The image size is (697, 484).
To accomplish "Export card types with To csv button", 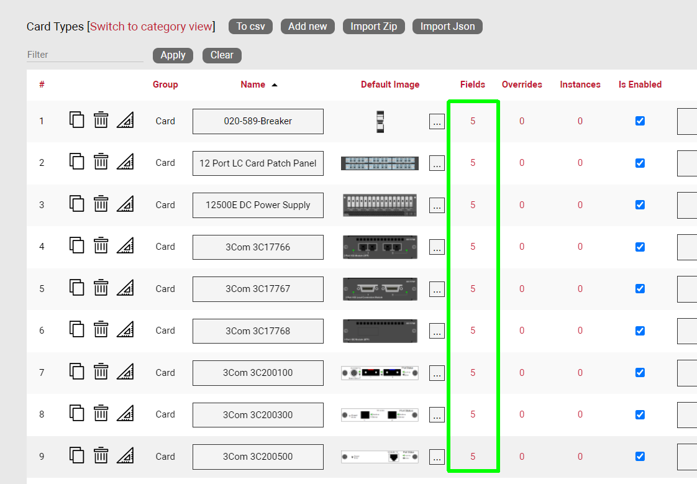I will pos(250,27).
